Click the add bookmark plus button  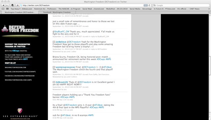(x=17, y=5)
